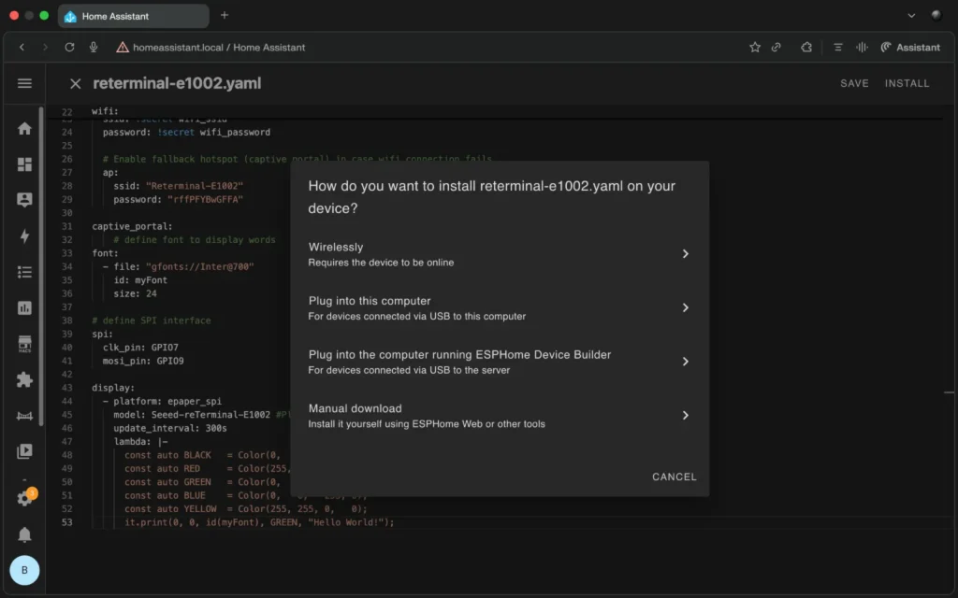Screen dimensions: 958x598
Task: Click the INSTALL button
Action: 907,83
